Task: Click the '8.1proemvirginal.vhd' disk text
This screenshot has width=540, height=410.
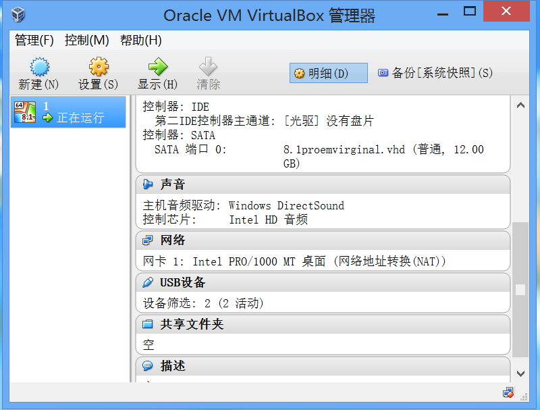Action: pyautogui.click(x=344, y=149)
